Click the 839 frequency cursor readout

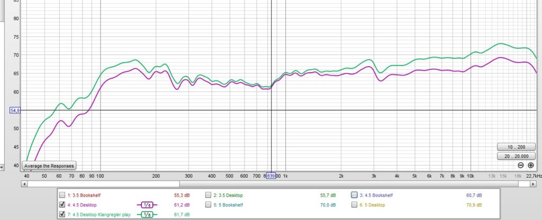point(270,176)
